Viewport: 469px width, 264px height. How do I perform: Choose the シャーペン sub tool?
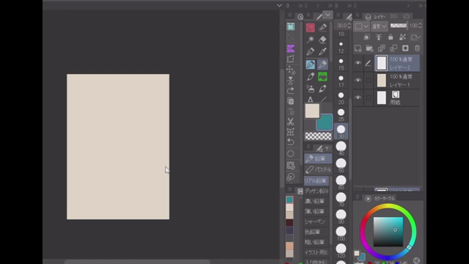pyautogui.click(x=316, y=221)
